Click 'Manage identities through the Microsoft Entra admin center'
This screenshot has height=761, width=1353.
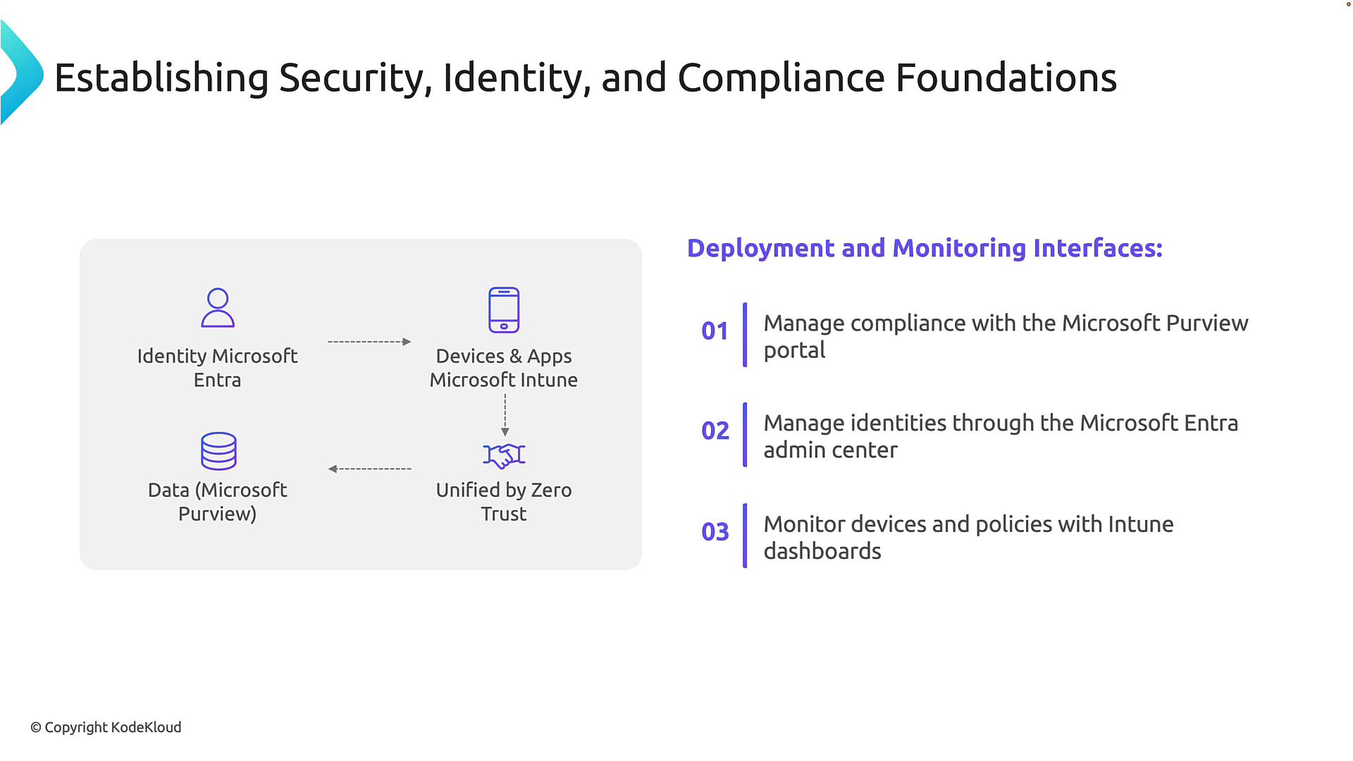1001,436
